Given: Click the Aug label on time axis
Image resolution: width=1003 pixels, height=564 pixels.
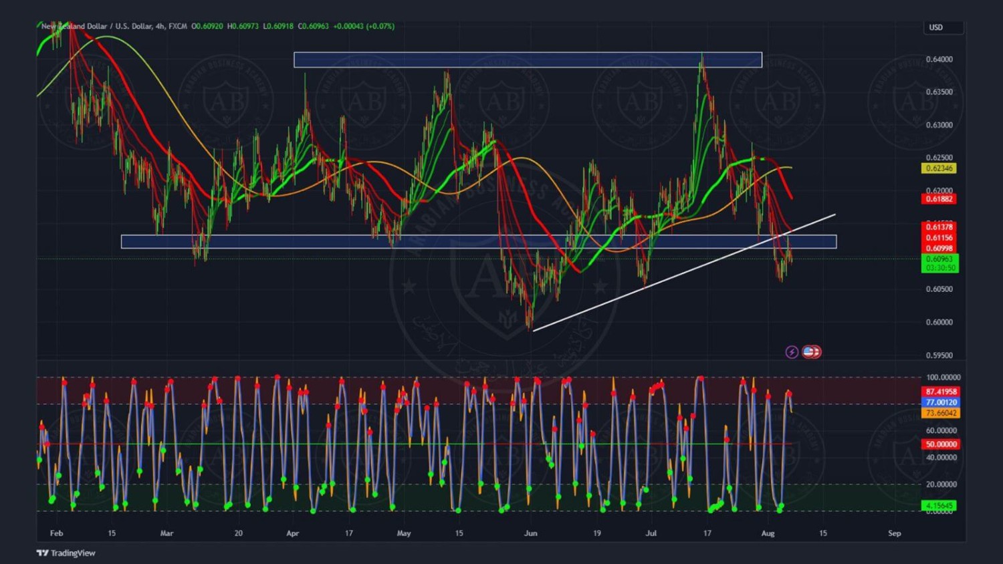Looking at the screenshot, I should coord(768,533).
